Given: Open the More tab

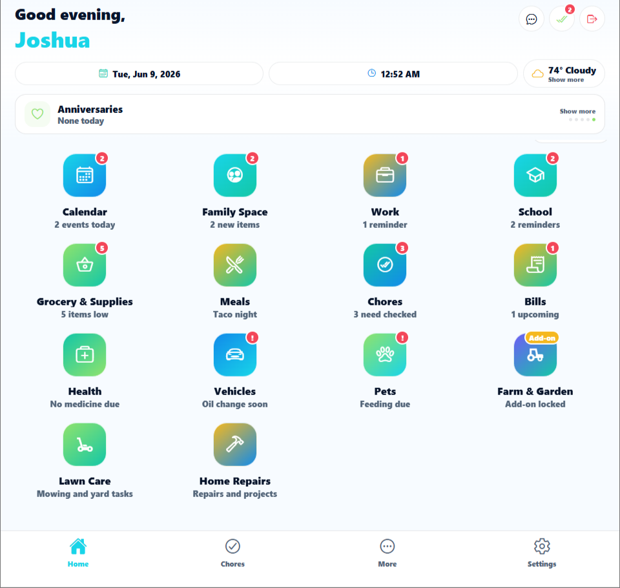Looking at the screenshot, I should pos(387,553).
